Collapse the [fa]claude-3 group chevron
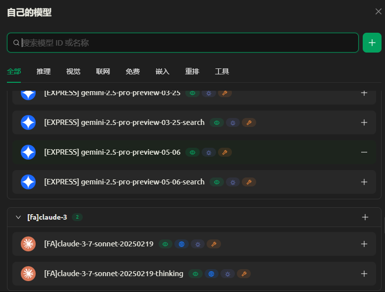Image resolution: width=385 pixels, height=292 pixels. click(18, 217)
